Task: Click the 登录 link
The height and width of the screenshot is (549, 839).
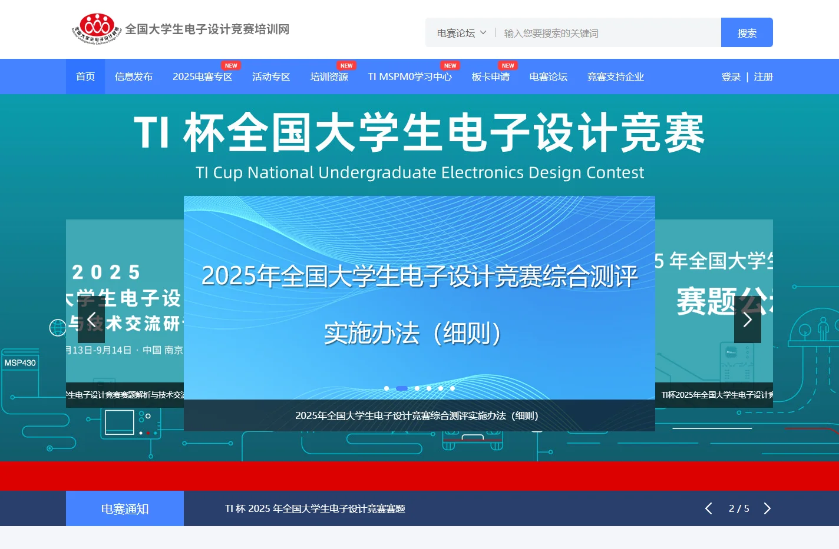Action: [731, 77]
